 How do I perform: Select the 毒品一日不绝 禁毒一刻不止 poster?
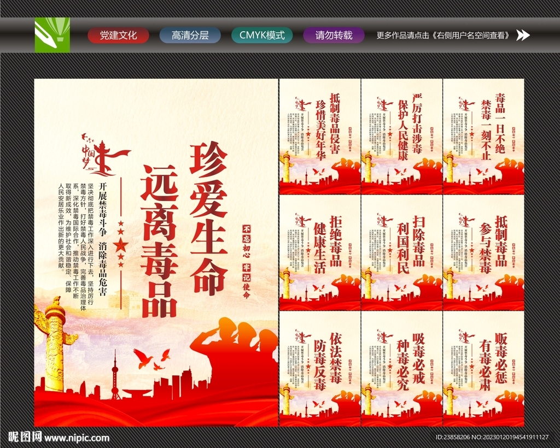point(483,136)
